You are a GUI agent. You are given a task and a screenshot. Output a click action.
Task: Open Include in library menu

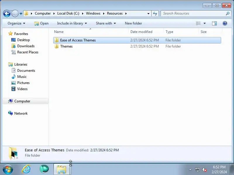[72, 23]
